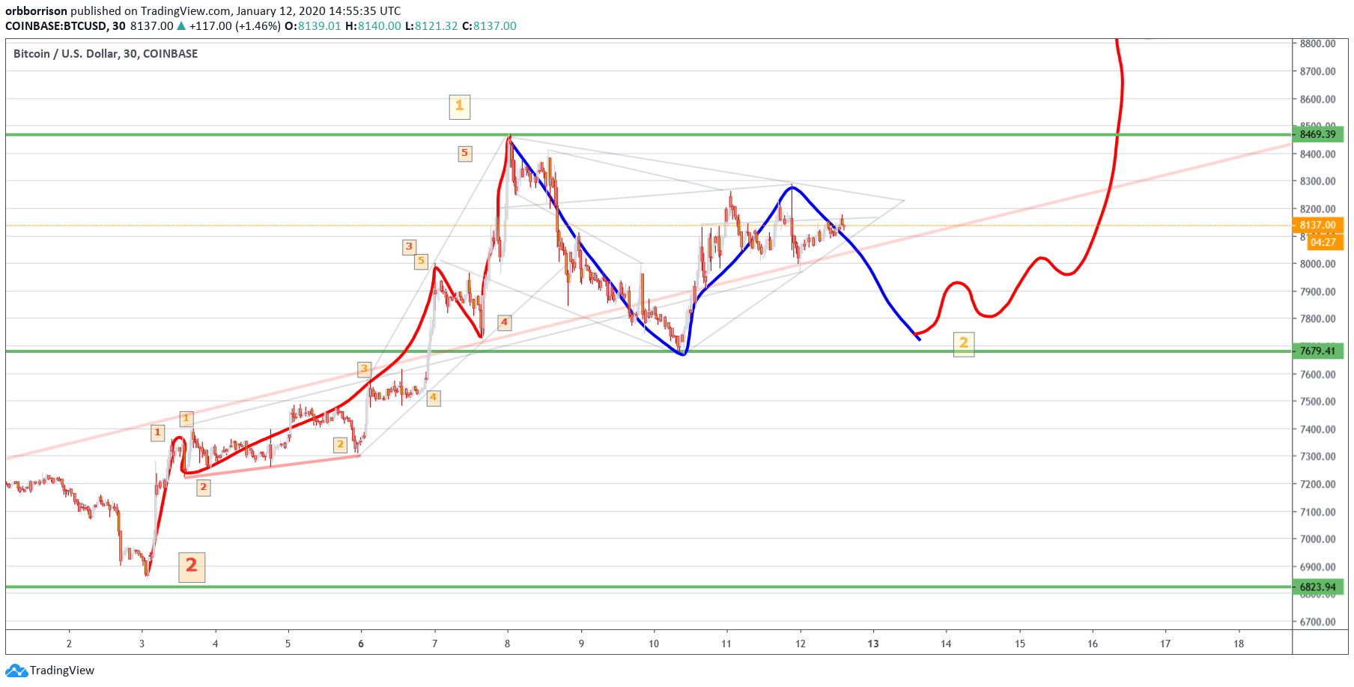
Task: Click 8800.00 on the price axis
Action: point(1317,44)
